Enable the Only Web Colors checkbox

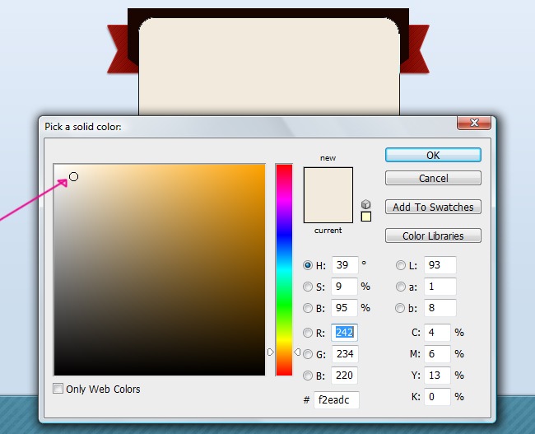[58, 389]
